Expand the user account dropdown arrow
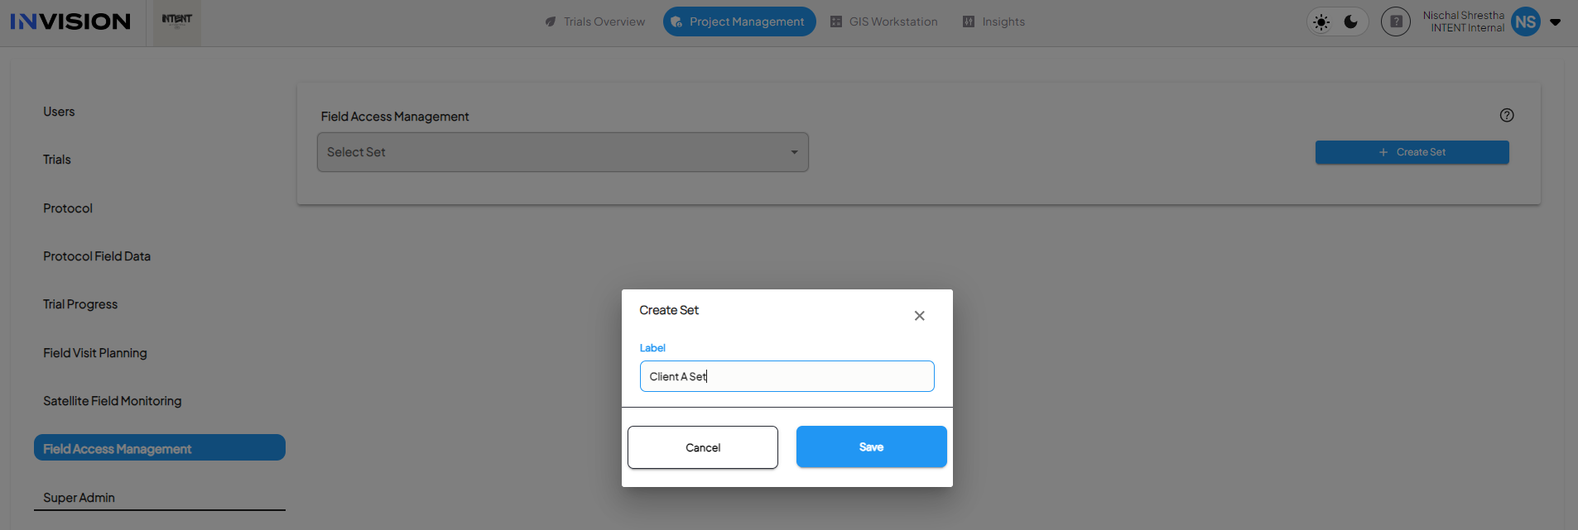 [1556, 22]
